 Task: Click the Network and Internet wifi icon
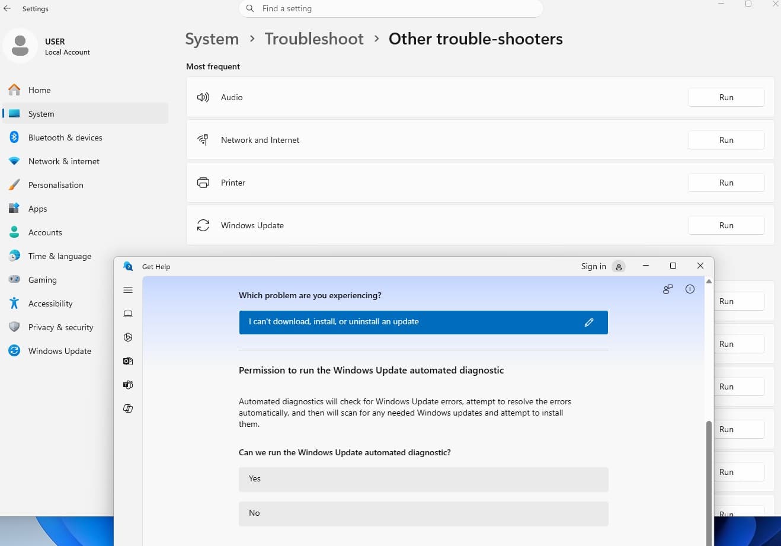click(x=203, y=140)
